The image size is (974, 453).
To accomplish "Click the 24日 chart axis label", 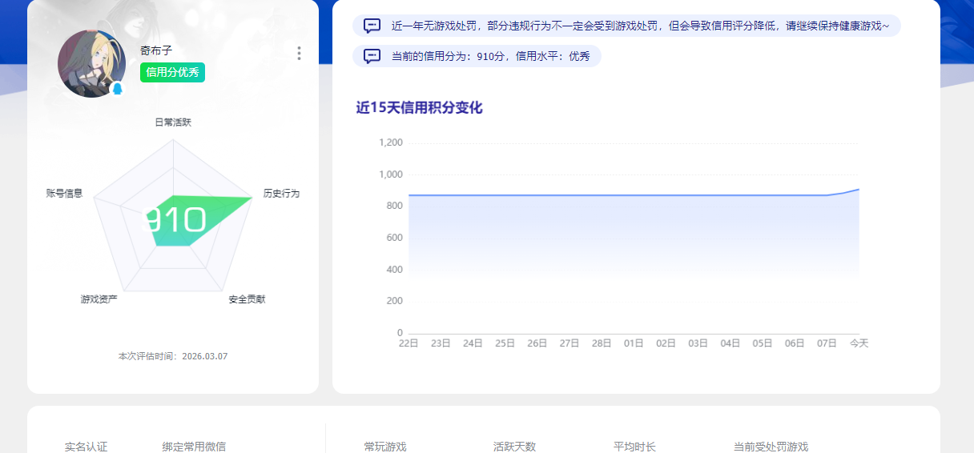I will [x=473, y=343].
